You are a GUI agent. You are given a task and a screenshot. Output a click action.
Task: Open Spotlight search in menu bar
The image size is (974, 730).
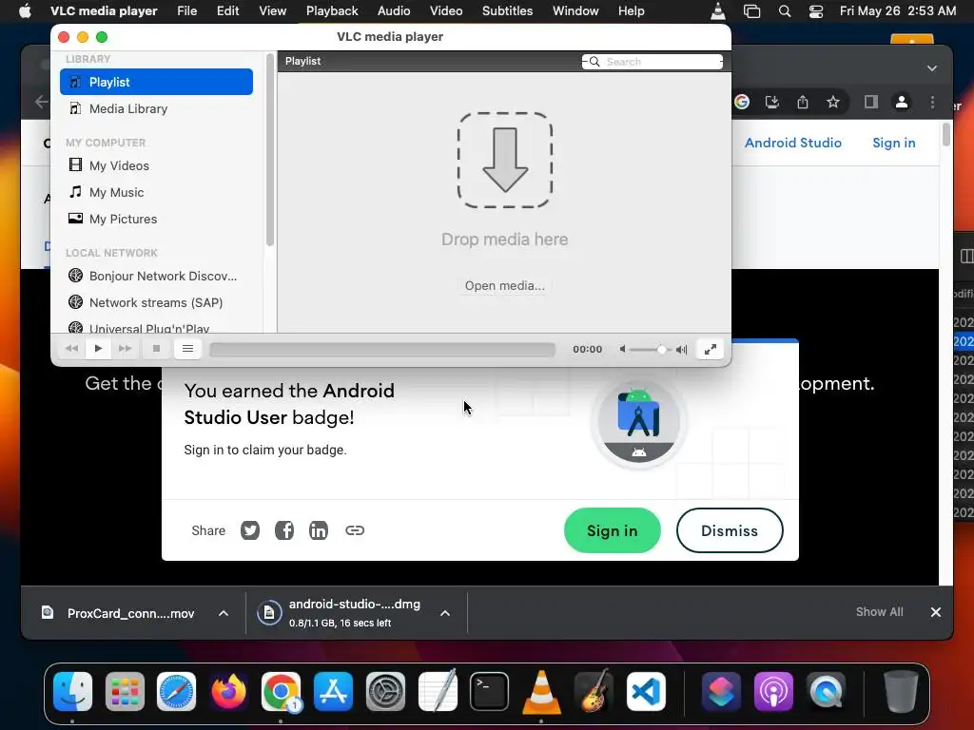coord(785,10)
